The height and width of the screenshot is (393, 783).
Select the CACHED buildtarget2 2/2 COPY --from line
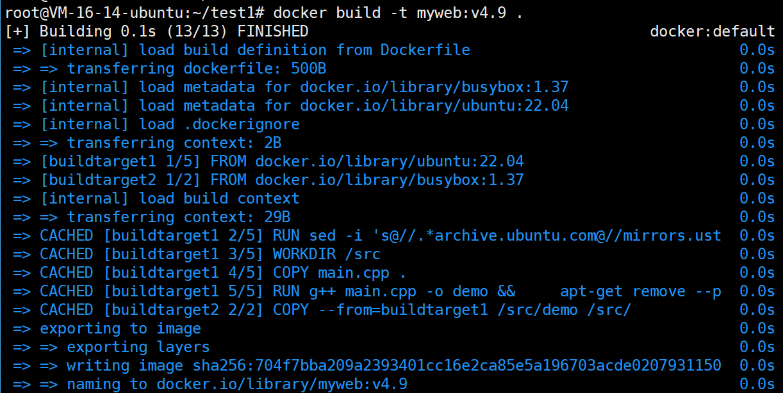point(322,310)
